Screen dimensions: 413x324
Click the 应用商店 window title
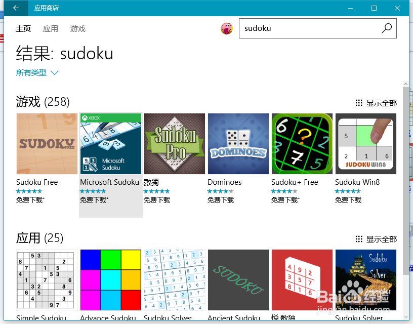pyautogui.click(x=47, y=8)
